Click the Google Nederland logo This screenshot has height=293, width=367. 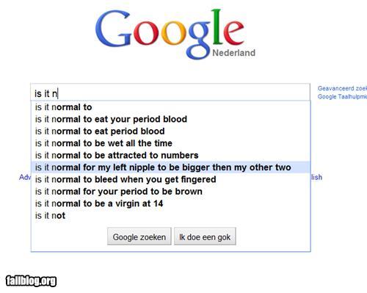point(175,35)
